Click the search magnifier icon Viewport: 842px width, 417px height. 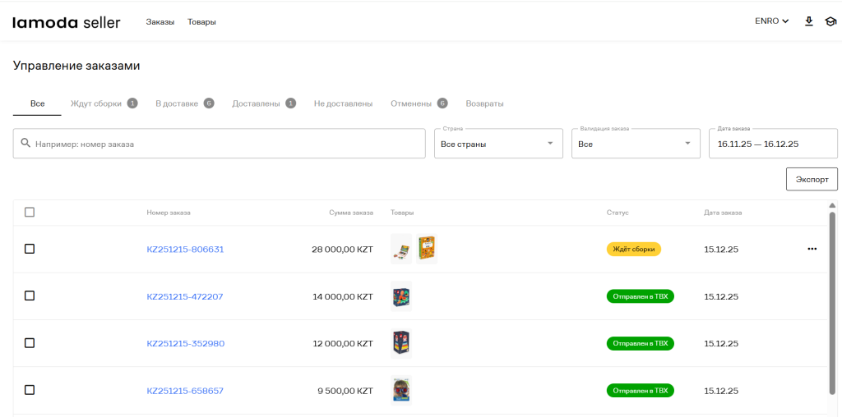point(25,143)
